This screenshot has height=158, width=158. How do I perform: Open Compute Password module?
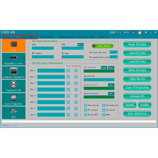pos(14,72)
